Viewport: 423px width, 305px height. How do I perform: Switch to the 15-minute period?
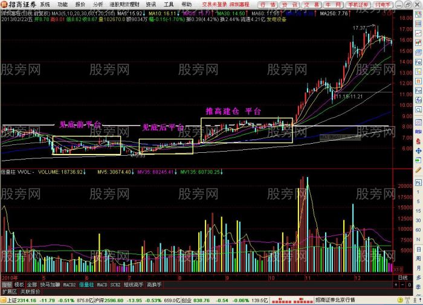418,211
